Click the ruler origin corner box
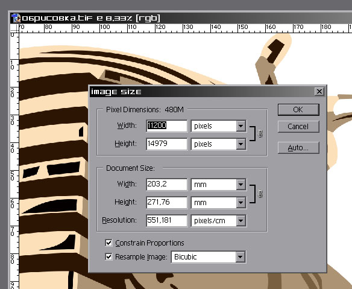Screen dimensions: 352x289 [14, 28]
